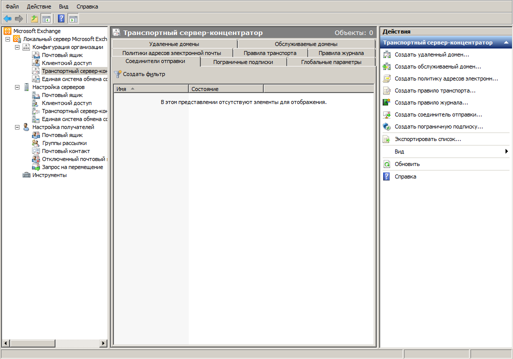Switch to the Глобальные параметры tab
The height and width of the screenshot is (359, 513).
331,62
